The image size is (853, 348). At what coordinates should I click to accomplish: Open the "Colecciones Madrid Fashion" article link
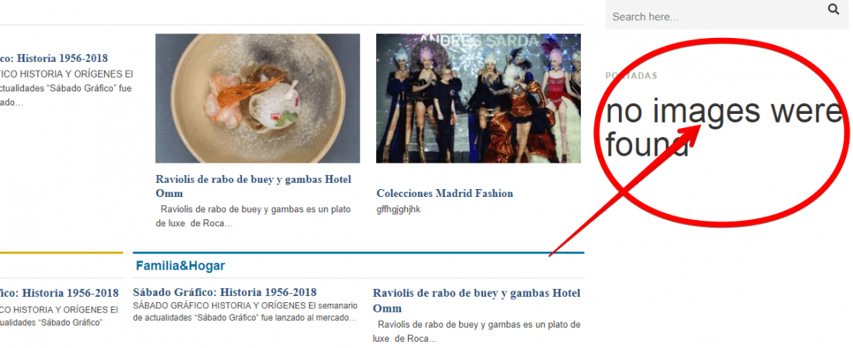point(444,194)
